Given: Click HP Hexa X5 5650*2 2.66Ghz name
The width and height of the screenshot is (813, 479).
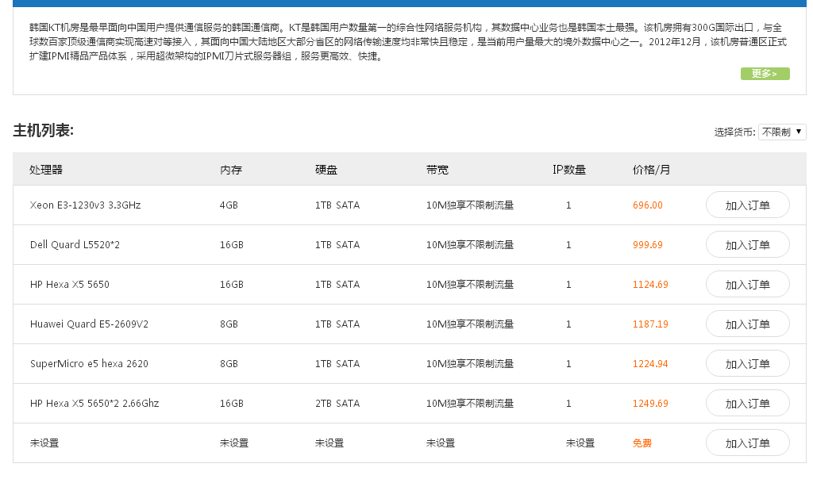Looking at the screenshot, I should pyautogui.click(x=94, y=404).
